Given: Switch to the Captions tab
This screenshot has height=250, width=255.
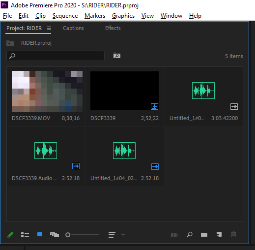Looking at the screenshot, I should (x=73, y=28).
